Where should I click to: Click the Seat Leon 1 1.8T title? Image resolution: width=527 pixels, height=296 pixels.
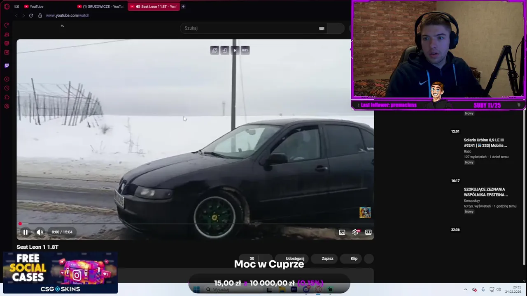pos(37,247)
